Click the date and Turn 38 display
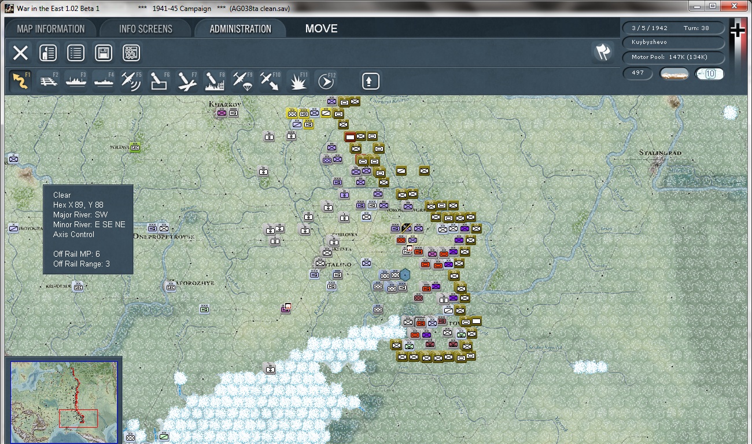Screen dimensions: 752x444 click(x=673, y=28)
